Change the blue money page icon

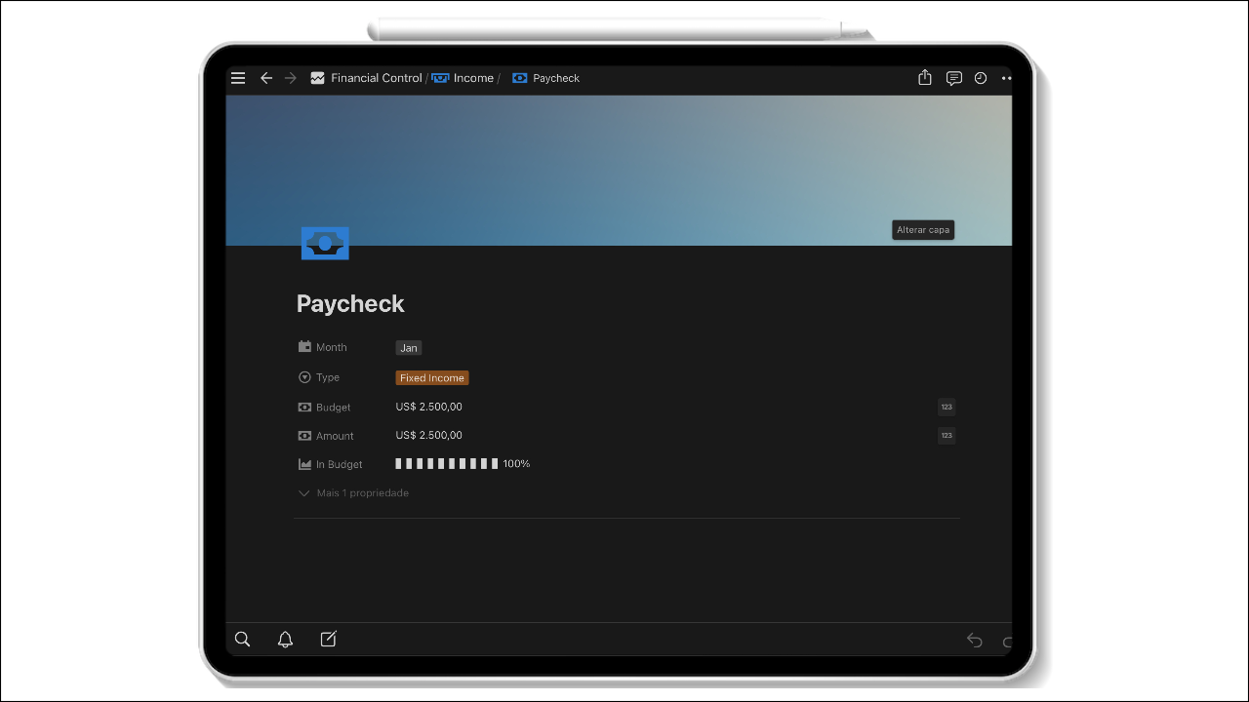pyautogui.click(x=325, y=243)
